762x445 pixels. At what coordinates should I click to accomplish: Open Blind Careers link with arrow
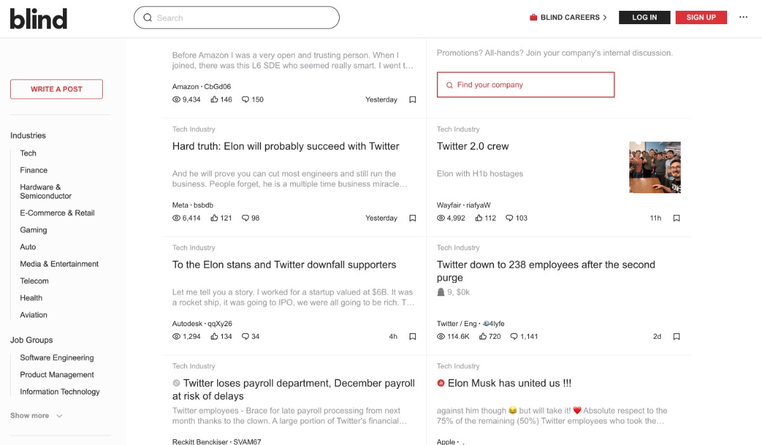[568, 18]
